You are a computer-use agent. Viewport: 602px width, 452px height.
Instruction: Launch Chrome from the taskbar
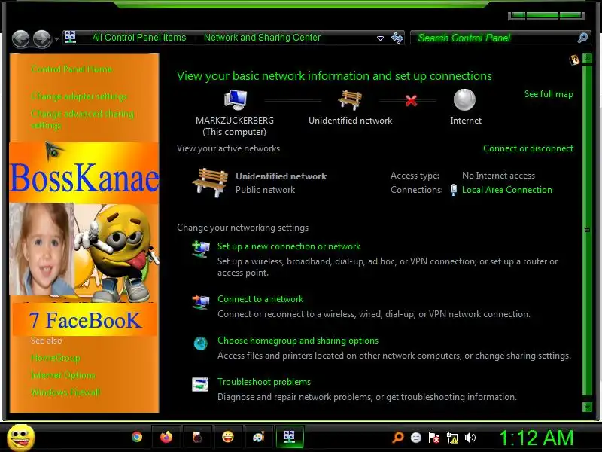pos(137,438)
